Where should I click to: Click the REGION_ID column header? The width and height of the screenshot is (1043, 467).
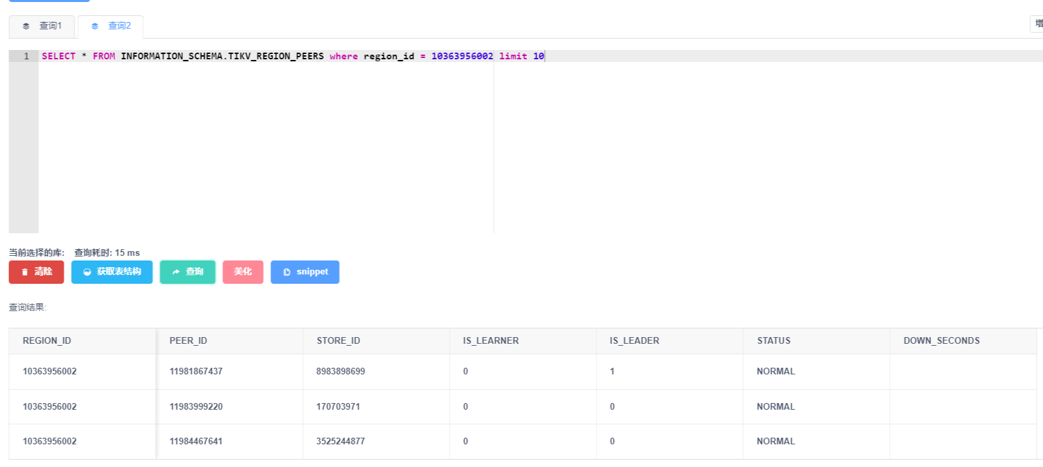point(47,340)
